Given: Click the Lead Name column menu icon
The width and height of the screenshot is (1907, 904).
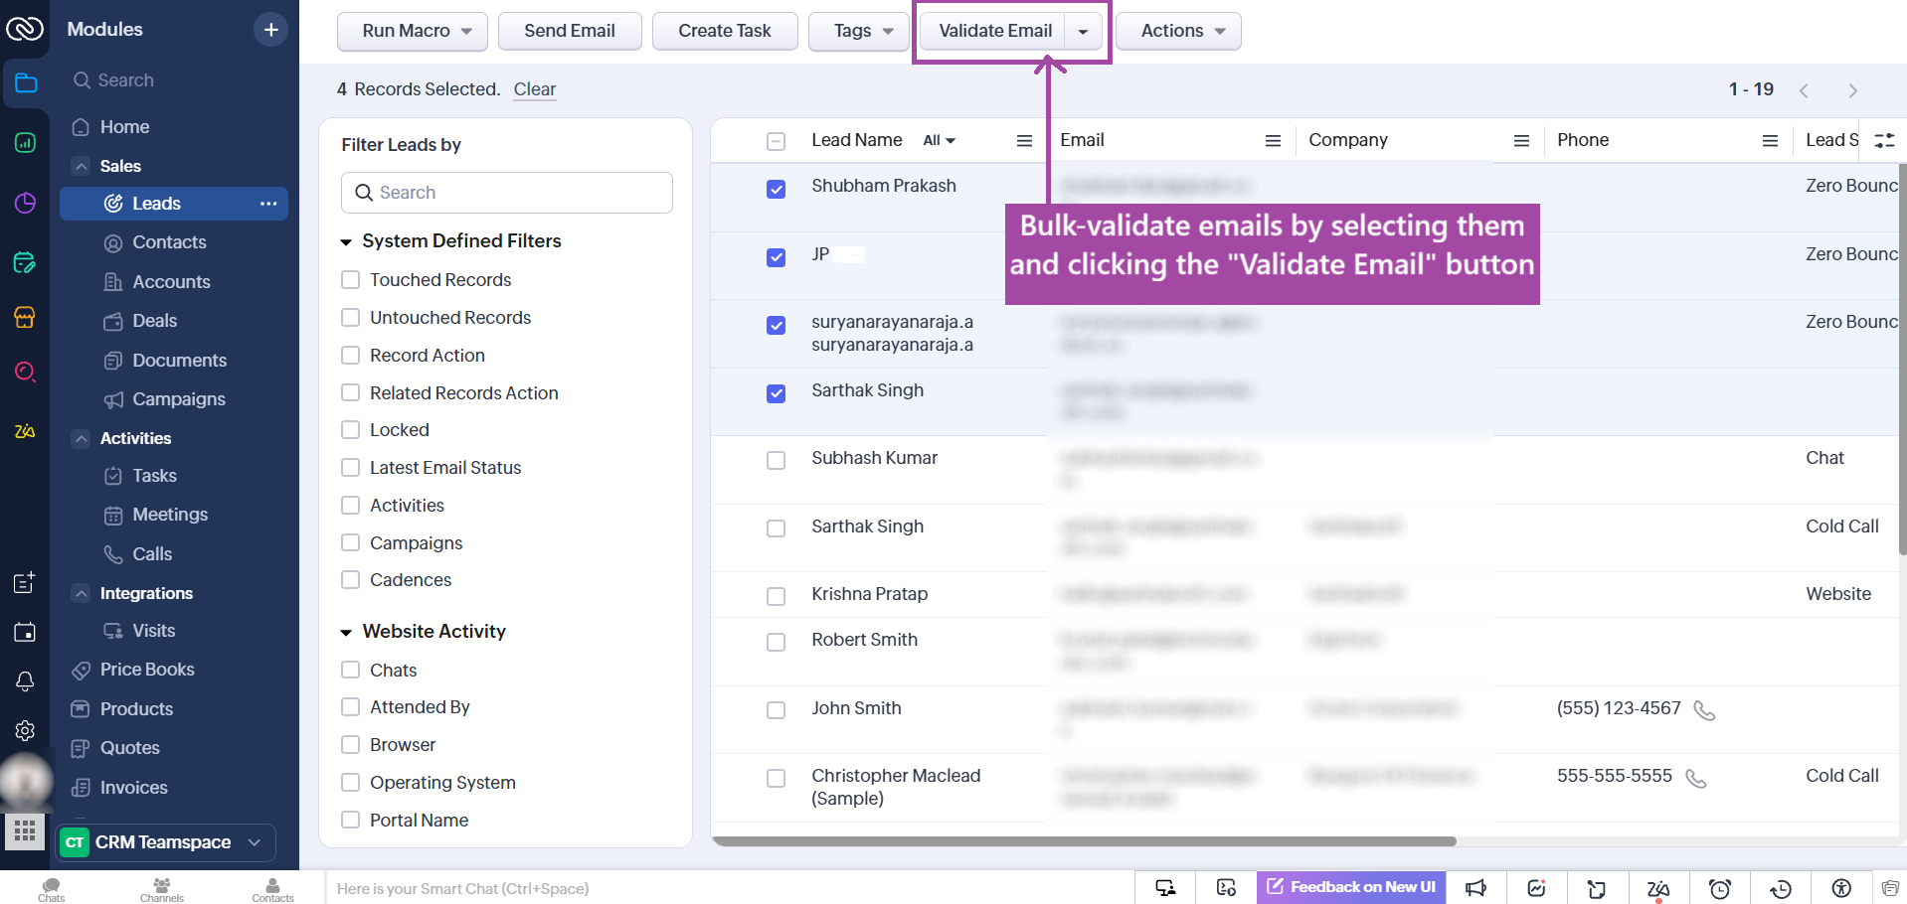Looking at the screenshot, I should tap(1024, 141).
